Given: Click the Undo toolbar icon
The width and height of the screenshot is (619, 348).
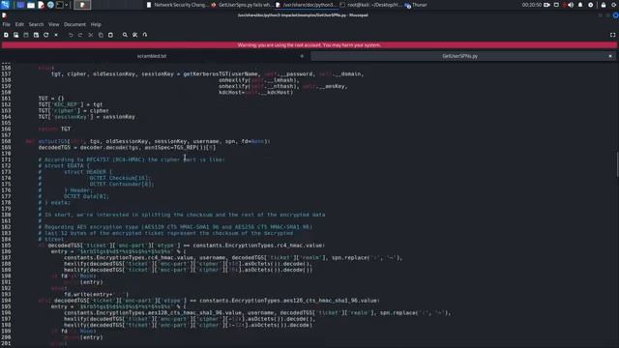Looking at the screenshot, I should coord(71,35).
